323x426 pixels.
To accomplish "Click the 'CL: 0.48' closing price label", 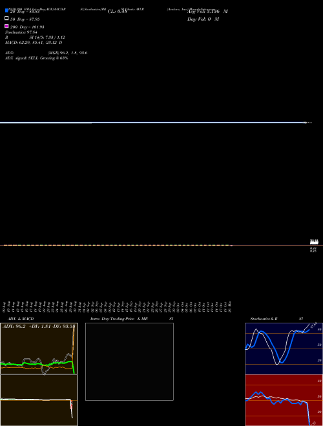I will click(x=117, y=12).
